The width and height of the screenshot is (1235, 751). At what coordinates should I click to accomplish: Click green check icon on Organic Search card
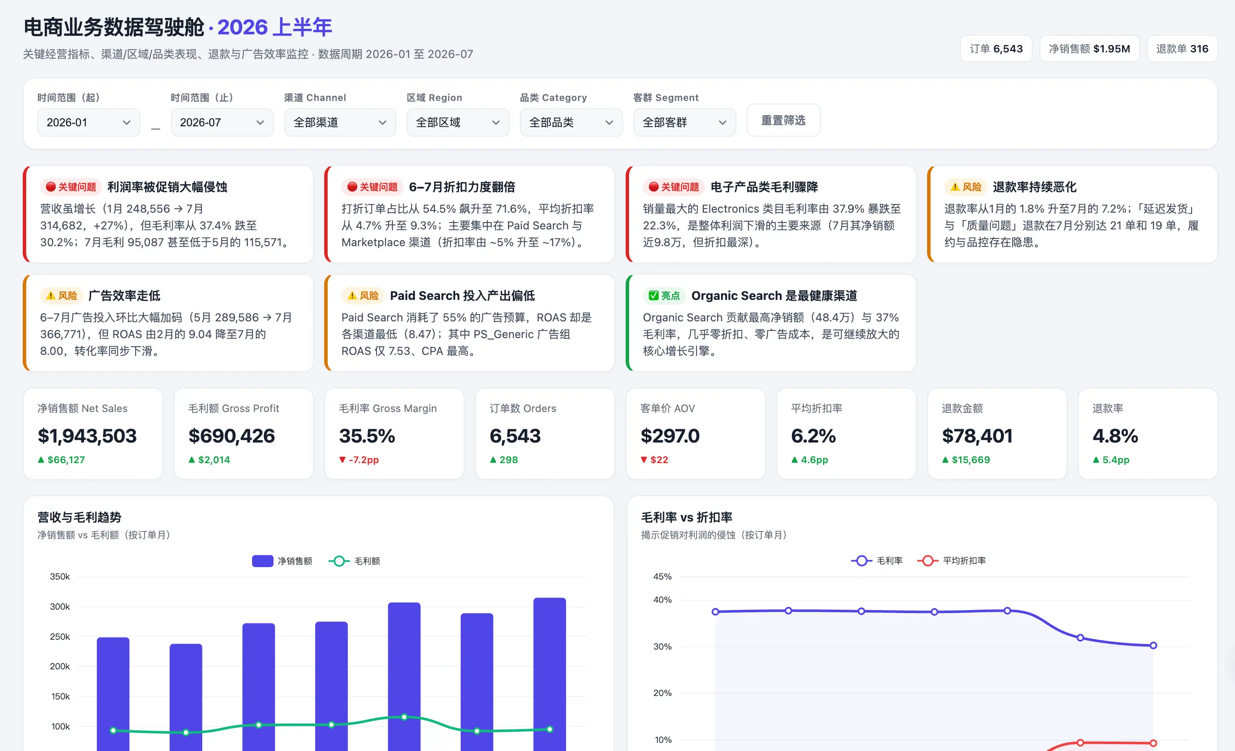coord(654,295)
